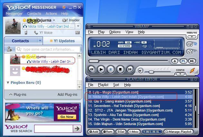Click Rem button in playlist editor
Image resolution: width=203 pixels, height=137 pixels.
tap(108, 132)
